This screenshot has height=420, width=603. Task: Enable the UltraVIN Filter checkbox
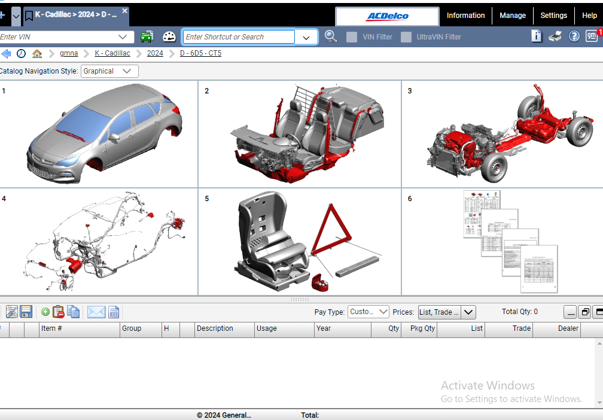[x=406, y=37]
